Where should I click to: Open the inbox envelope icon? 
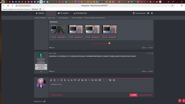(148, 13)
